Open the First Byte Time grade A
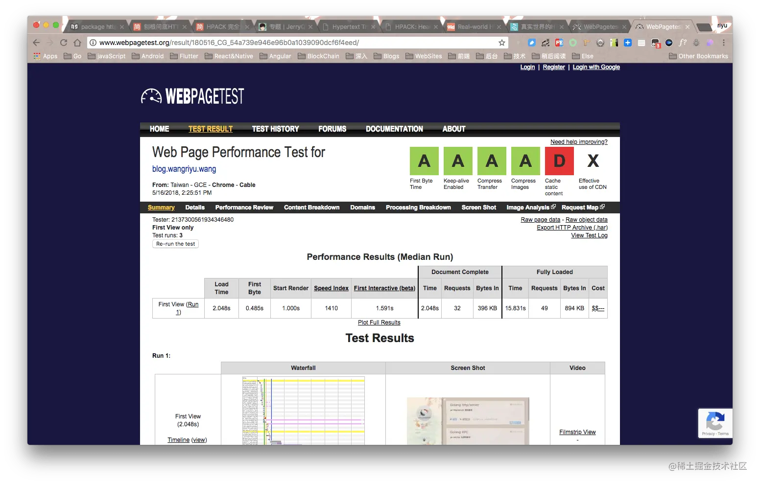This screenshot has width=760, height=484. pos(424,161)
